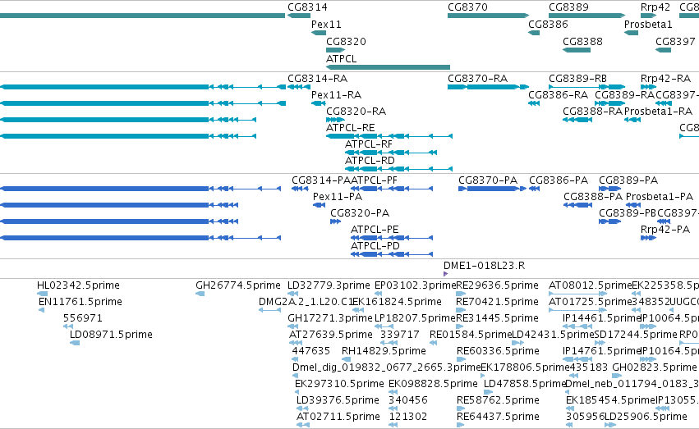Viewport: 699px width, 429px height.
Task: Select protein Rrp42-PA
Action: click(665, 230)
